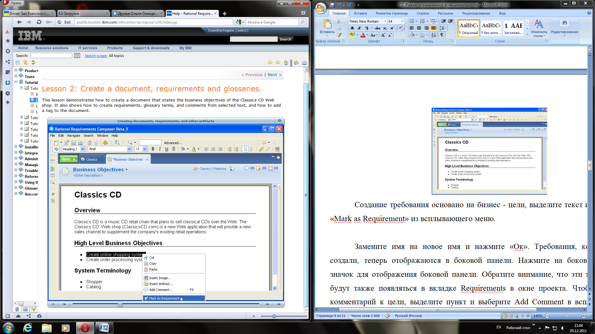The height and width of the screenshot is (334, 595).
Task: Click Cut scissors icon in Word ribbon
Action: coord(339,22)
